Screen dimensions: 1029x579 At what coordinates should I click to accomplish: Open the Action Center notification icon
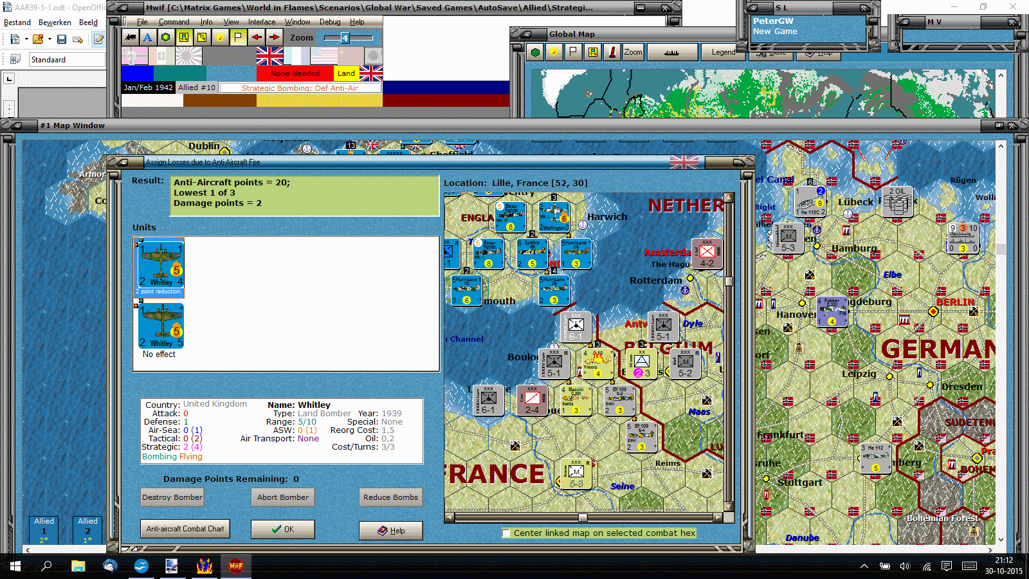click(947, 566)
